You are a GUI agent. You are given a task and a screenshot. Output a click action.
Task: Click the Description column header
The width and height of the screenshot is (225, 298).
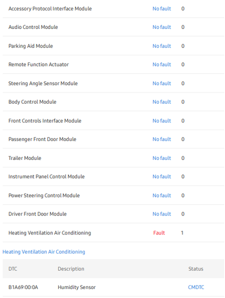tap(71, 269)
